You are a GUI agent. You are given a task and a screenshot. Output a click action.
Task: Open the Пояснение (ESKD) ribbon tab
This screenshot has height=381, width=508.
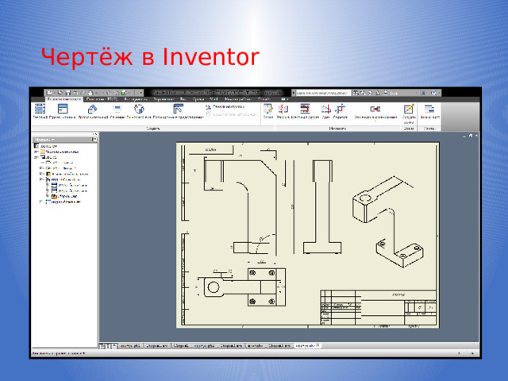pos(102,99)
